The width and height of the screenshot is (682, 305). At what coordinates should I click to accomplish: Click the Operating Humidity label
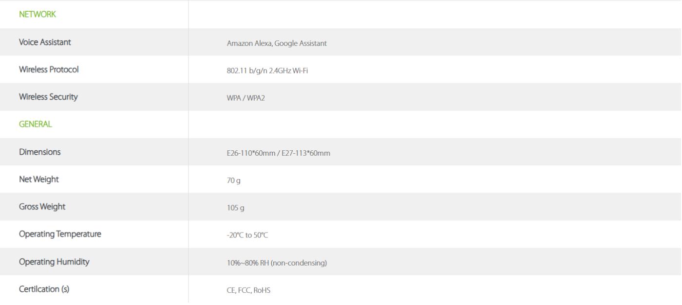pos(54,262)
